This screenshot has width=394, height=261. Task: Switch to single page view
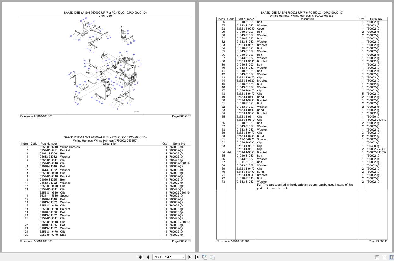click(x=377, y=257)
